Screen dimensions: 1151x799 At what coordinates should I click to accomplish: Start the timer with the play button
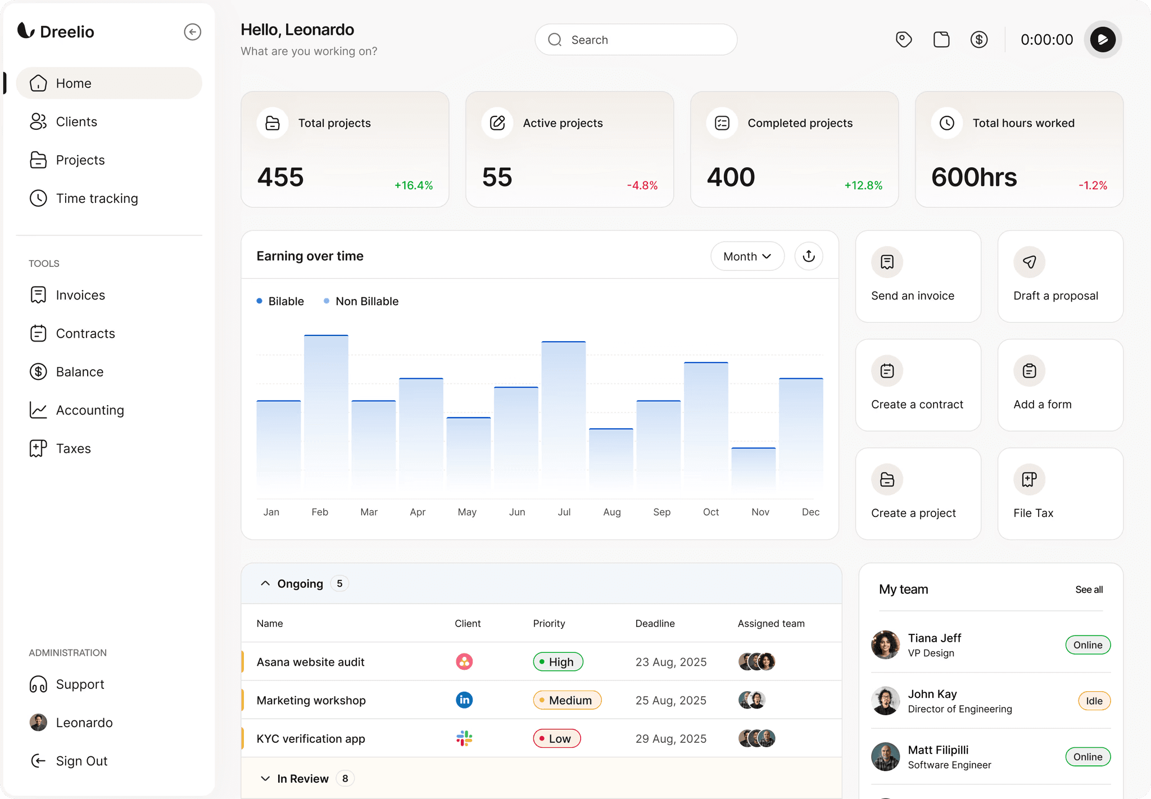1102,39
